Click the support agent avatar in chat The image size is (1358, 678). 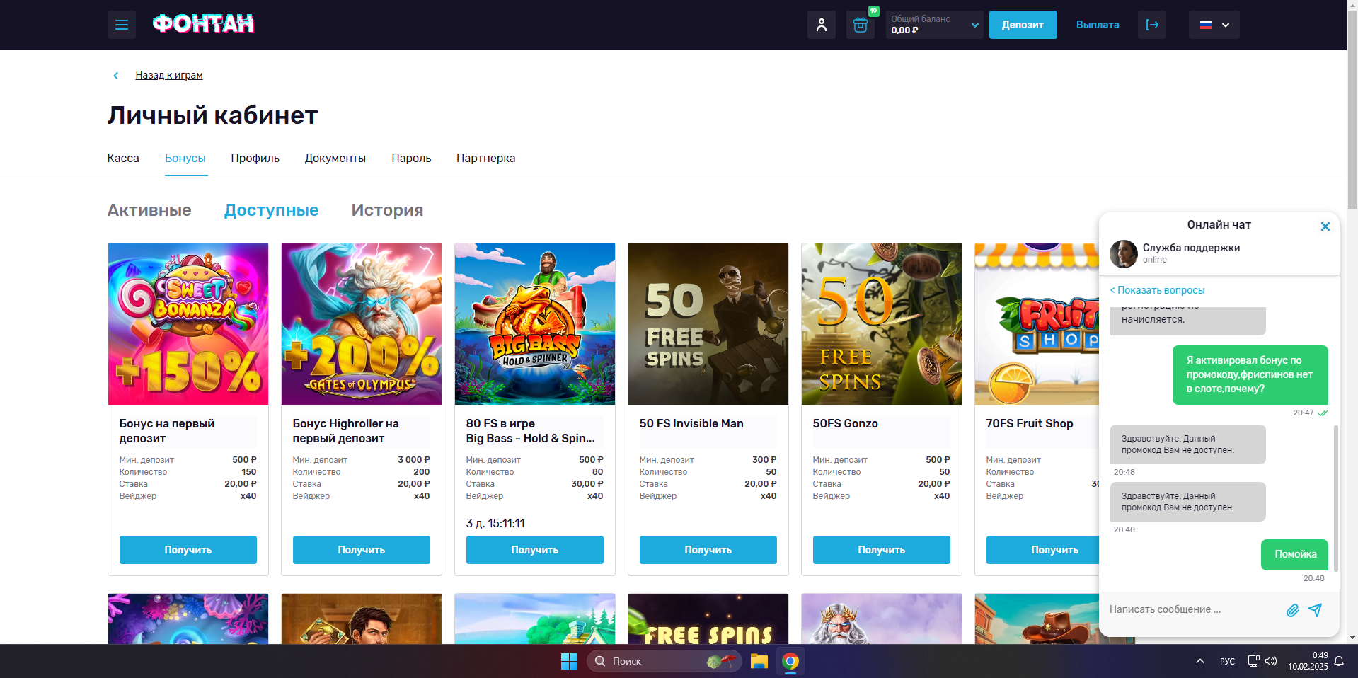1124,253
